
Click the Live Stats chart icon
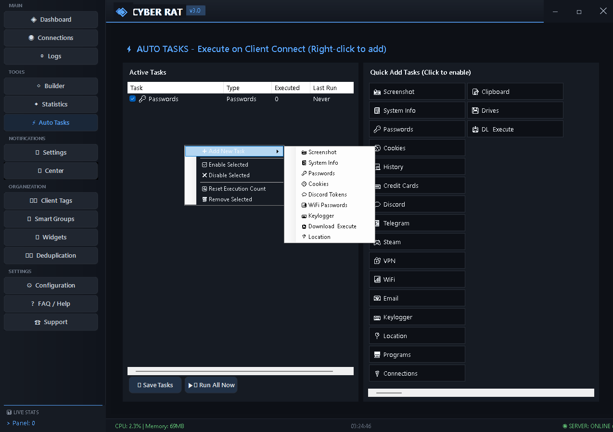[9, 413]
